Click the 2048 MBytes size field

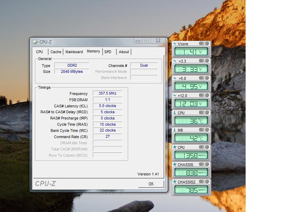coord(72,71)
